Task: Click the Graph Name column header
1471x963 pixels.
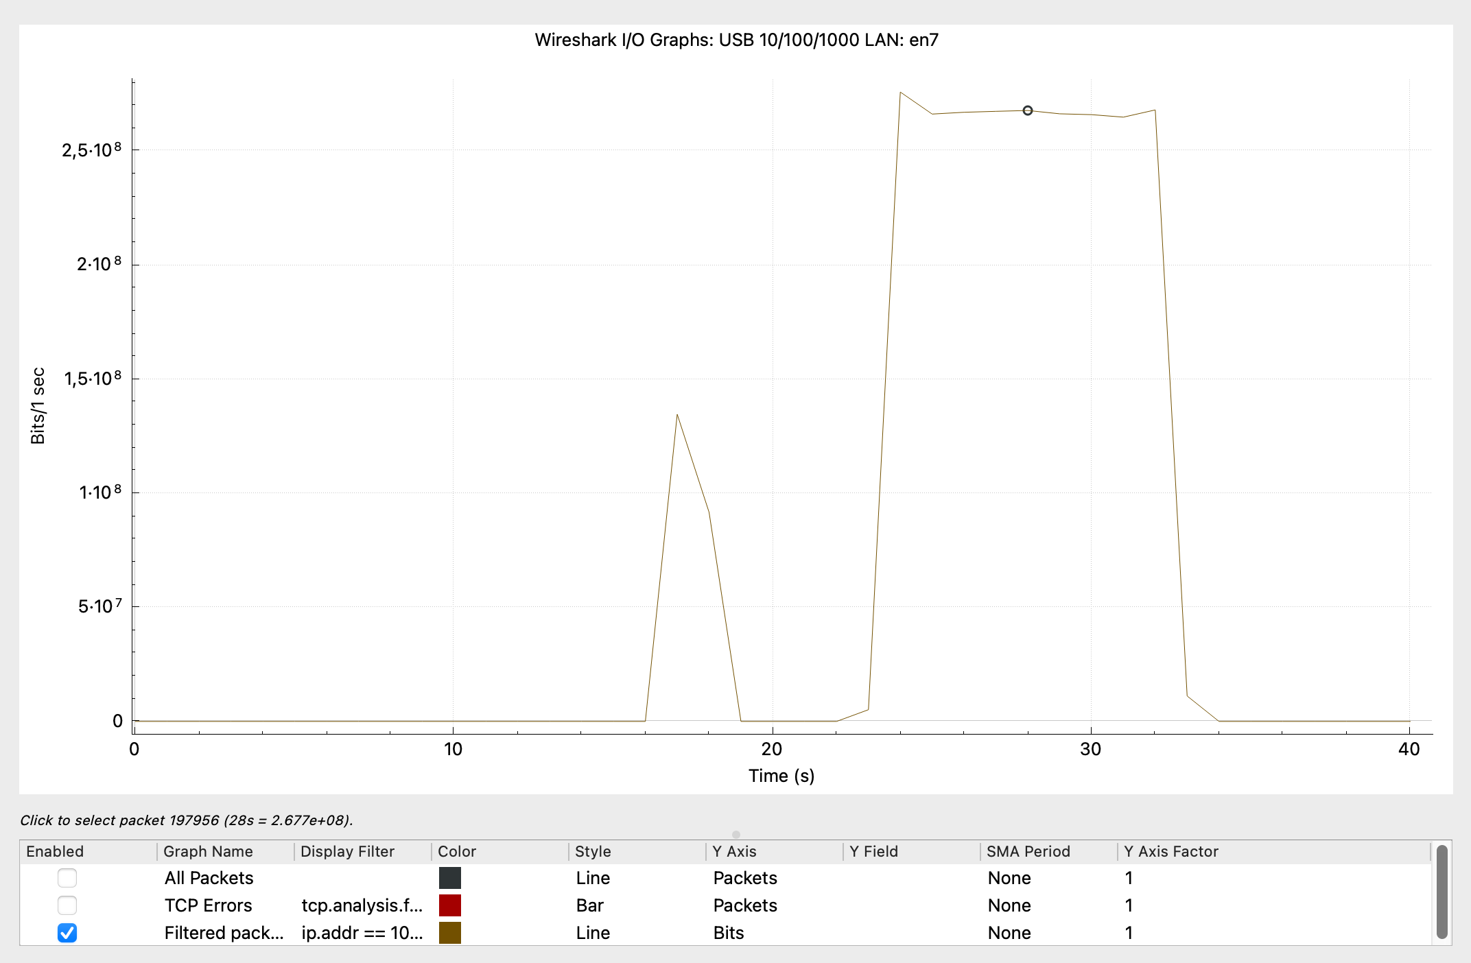Action: coord(209,851)
